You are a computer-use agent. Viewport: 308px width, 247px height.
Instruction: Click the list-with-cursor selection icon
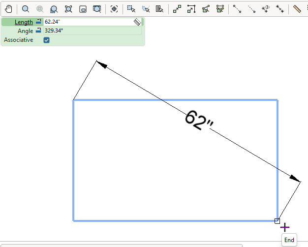click(x=159, y=9)
